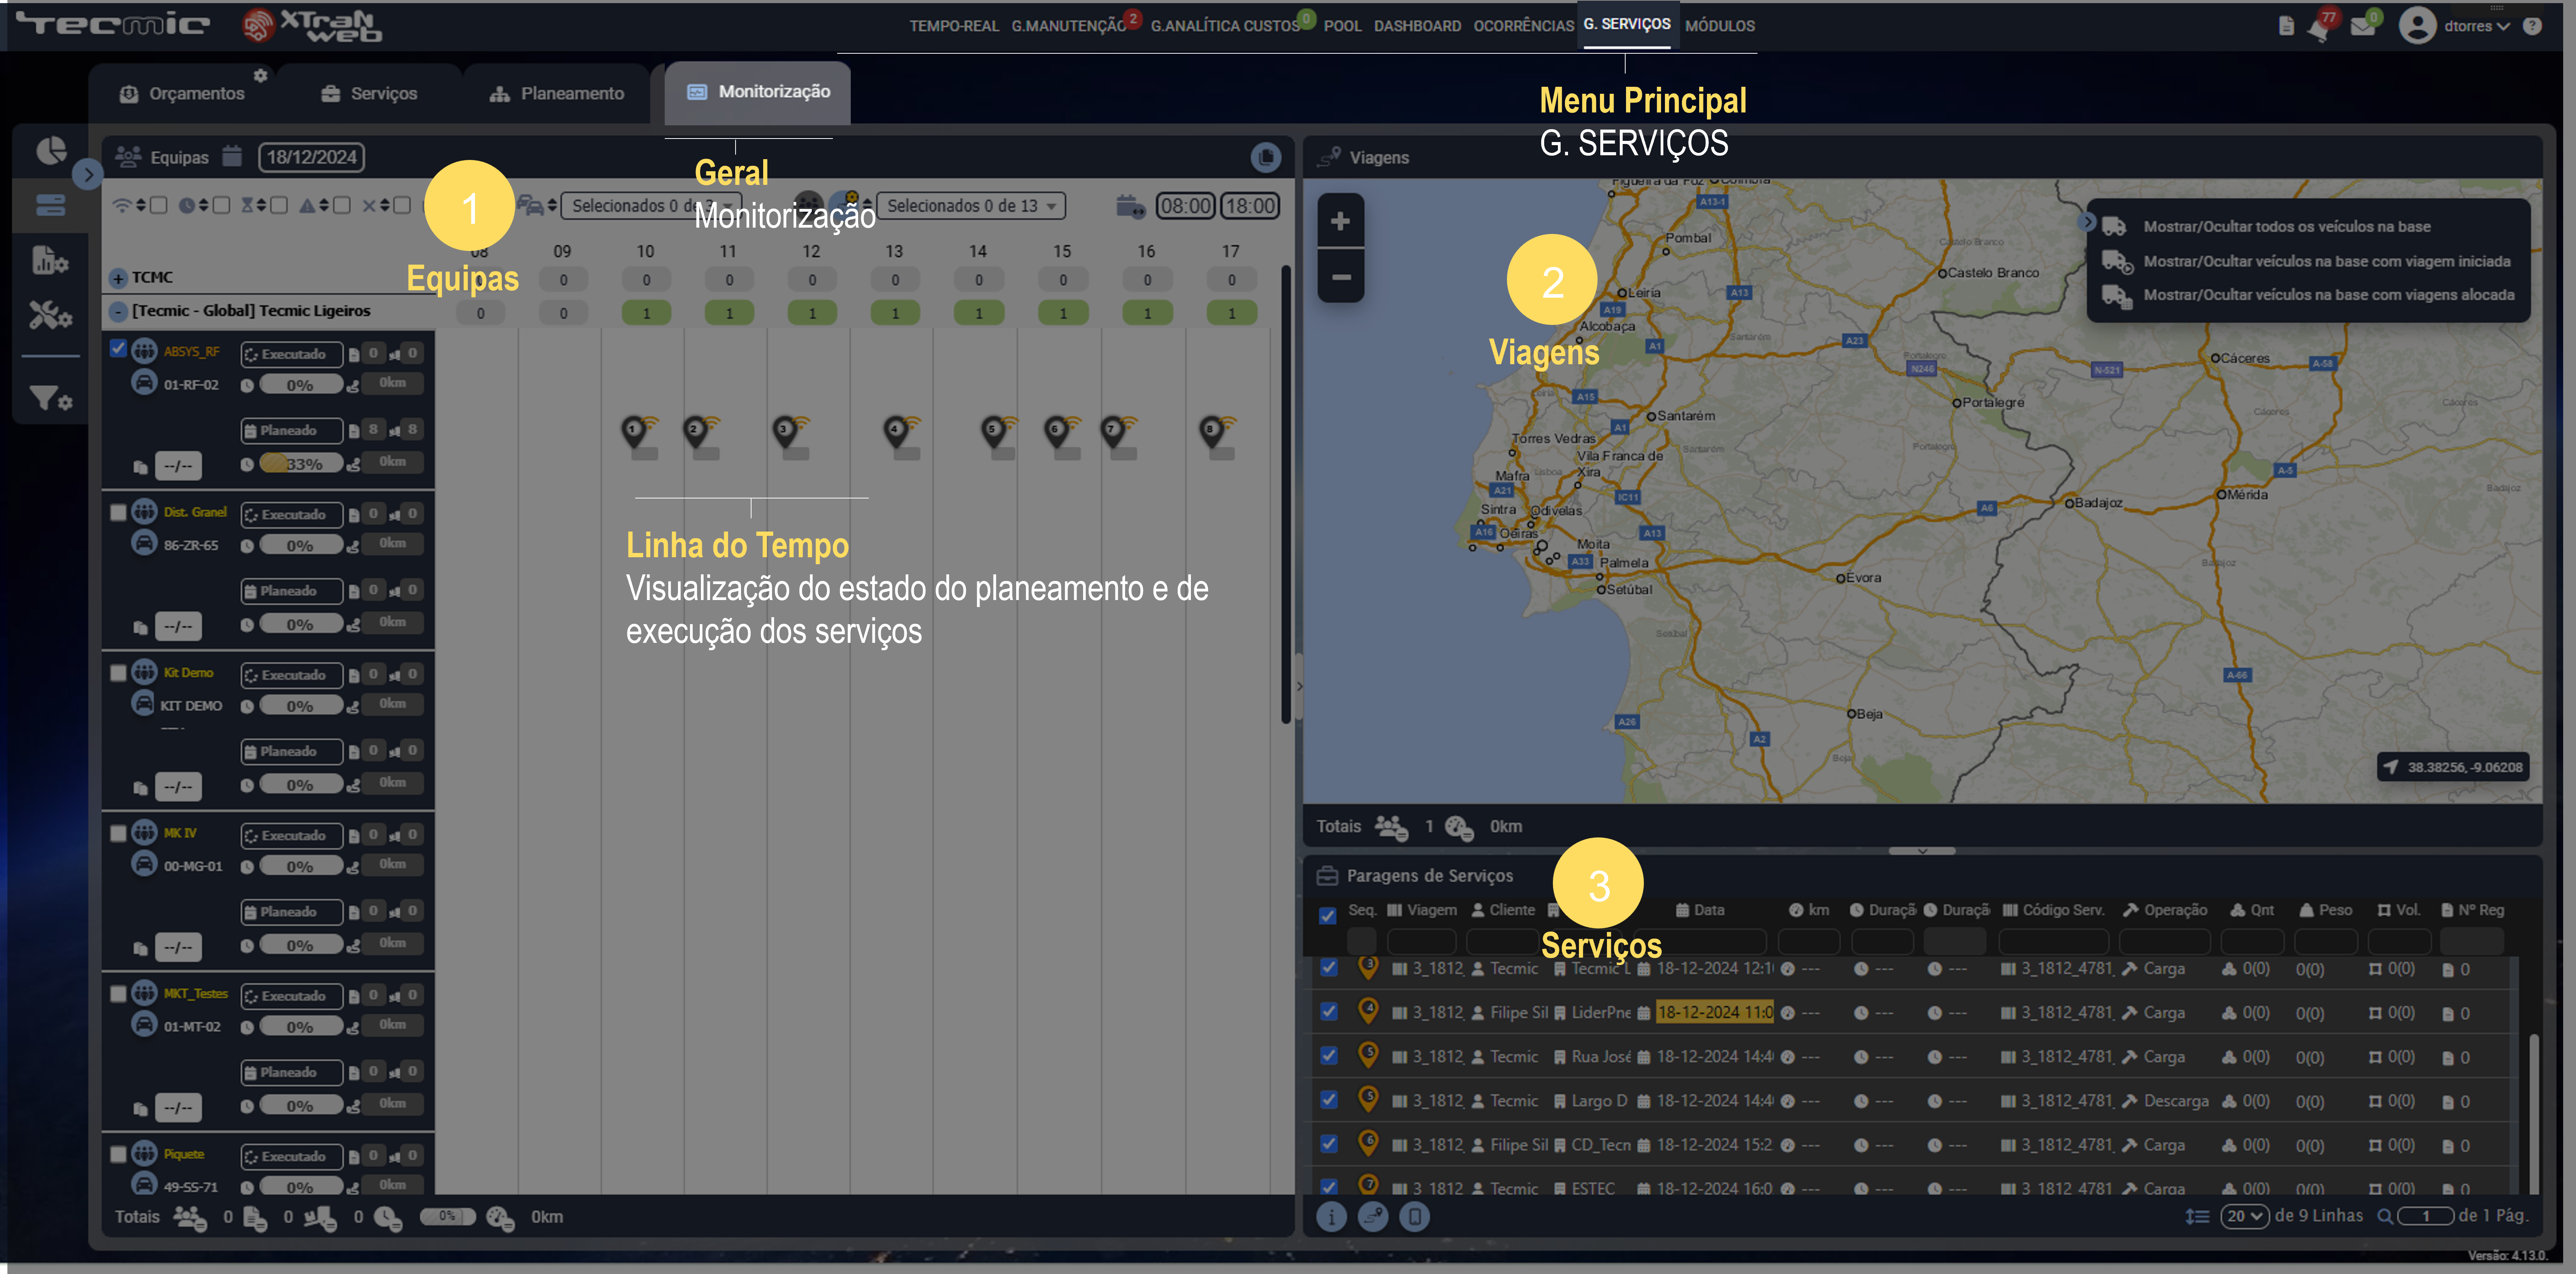Open the document icon in top bar
The height and width of the screenshot is (1274, 2576).
pyautogui.click(x=2286, y=27)
